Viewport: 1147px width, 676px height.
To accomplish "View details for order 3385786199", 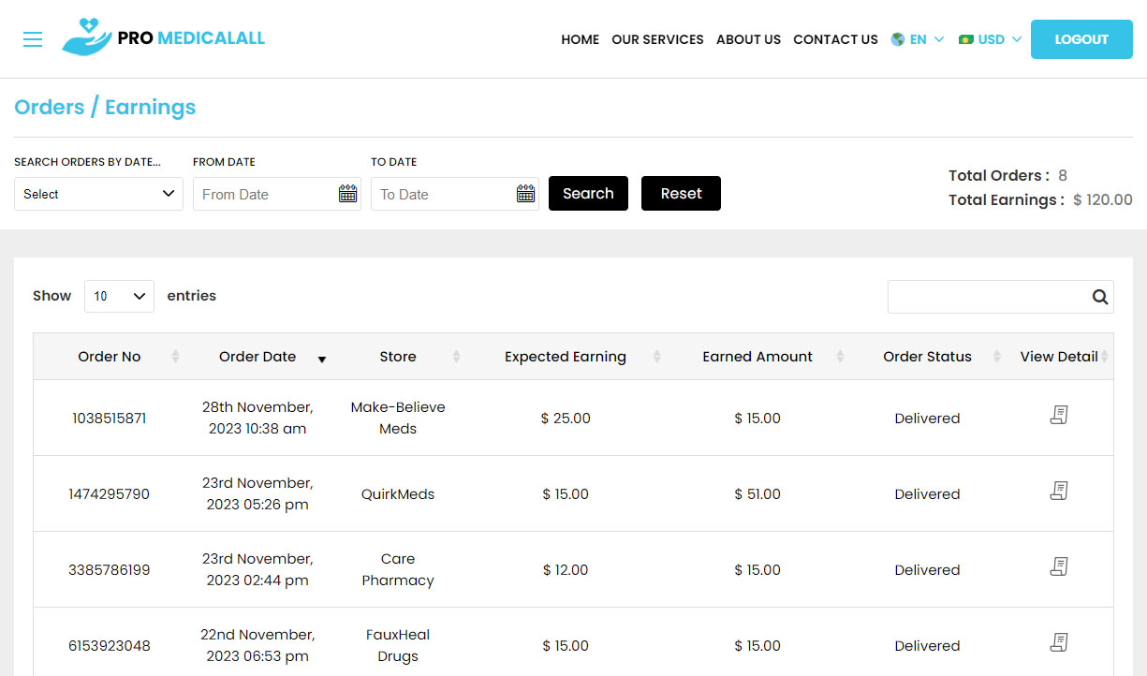I will click(1059, 566).
